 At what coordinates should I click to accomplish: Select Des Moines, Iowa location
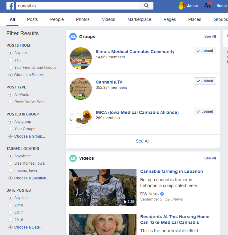pos(10,163)
